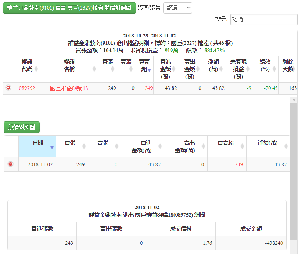Sort by 剩餘天數 column header
This screenshot has height=254, width=301.
[x=288, y=65]
